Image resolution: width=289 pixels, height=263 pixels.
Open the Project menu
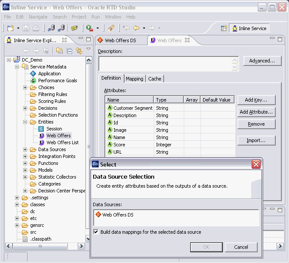pos(79,17)
